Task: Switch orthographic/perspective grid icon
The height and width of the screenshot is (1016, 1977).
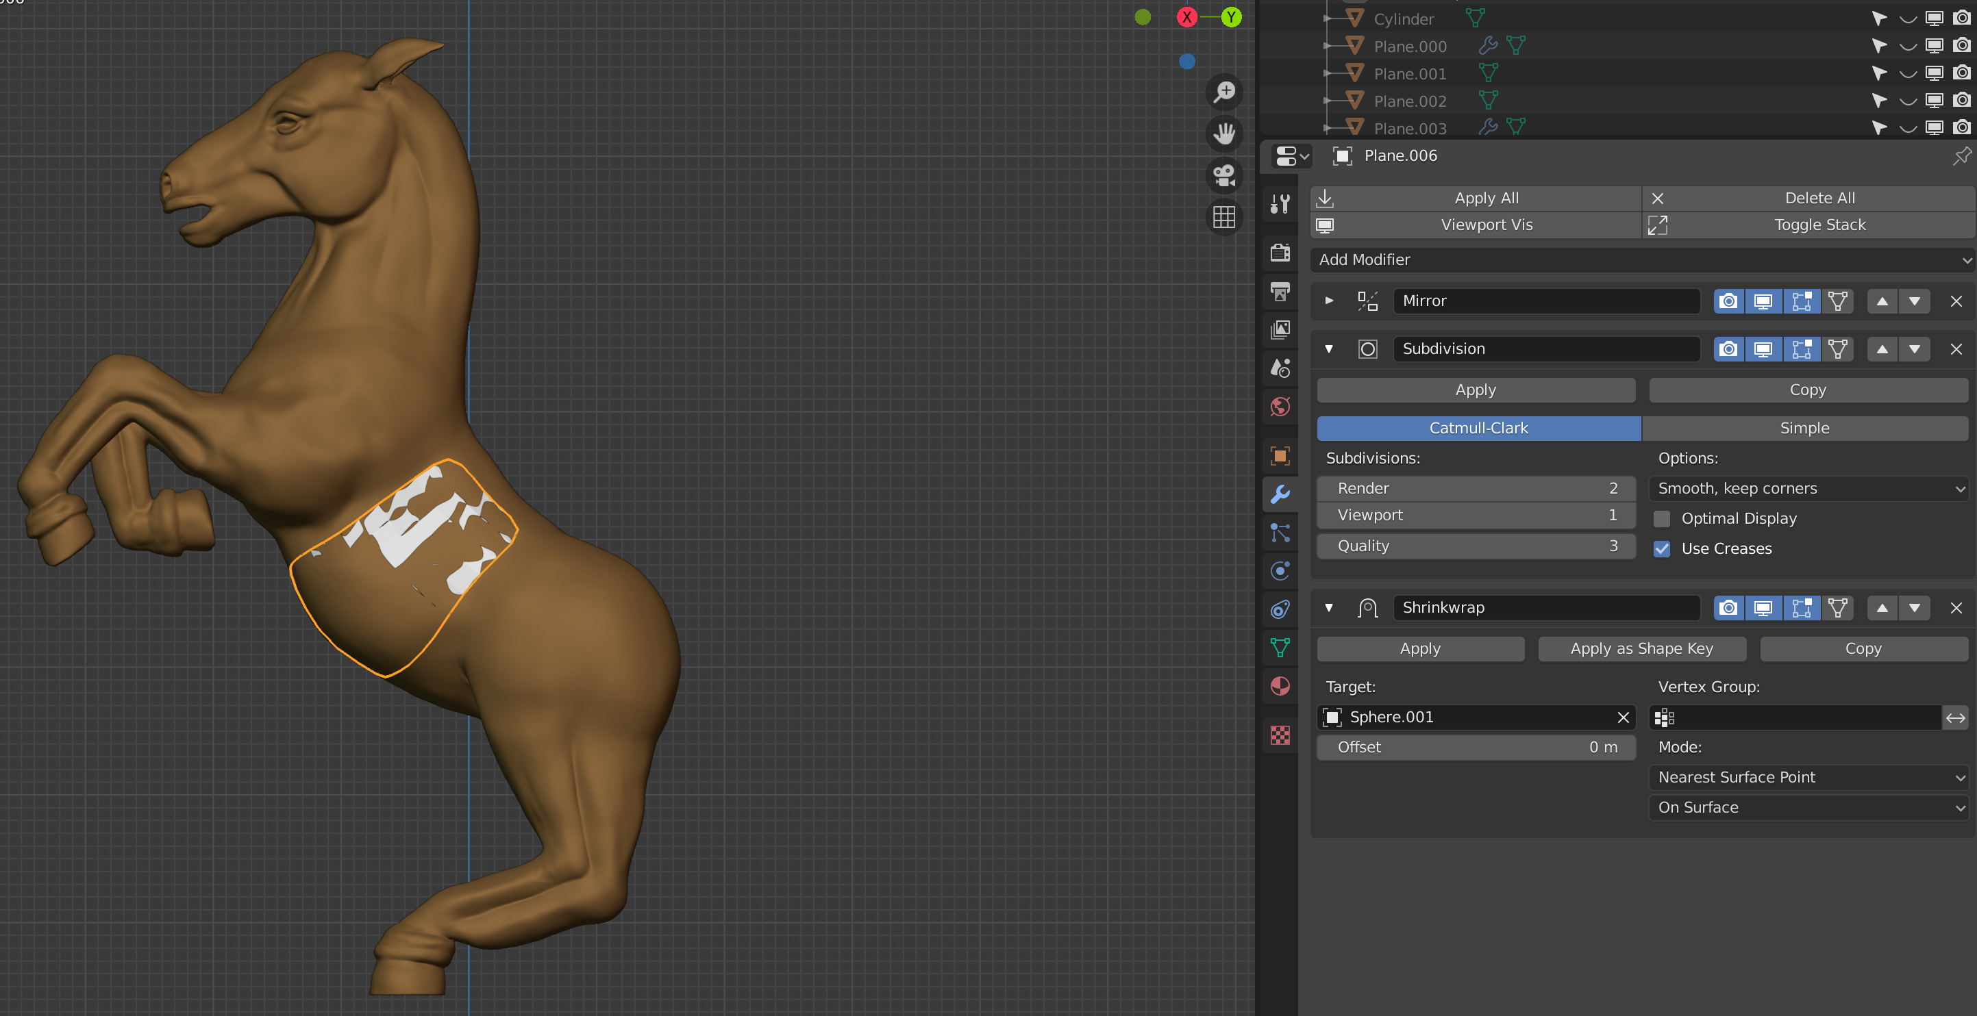Action: 1223,217
